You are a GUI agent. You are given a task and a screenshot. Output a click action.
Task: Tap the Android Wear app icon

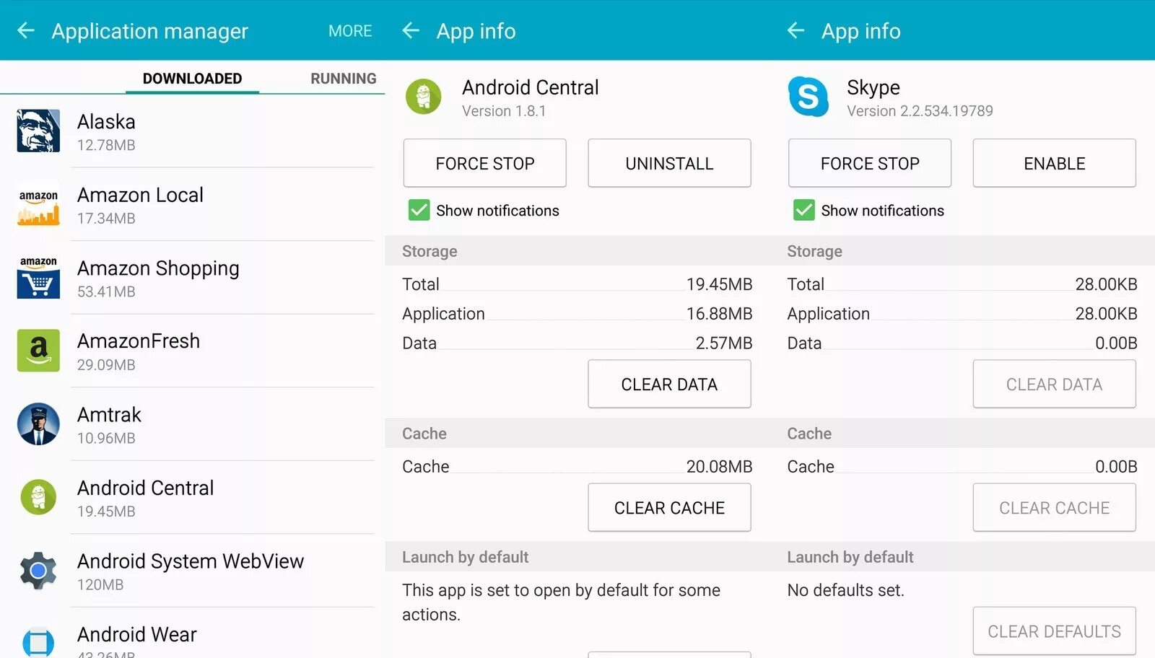[38, 641]
